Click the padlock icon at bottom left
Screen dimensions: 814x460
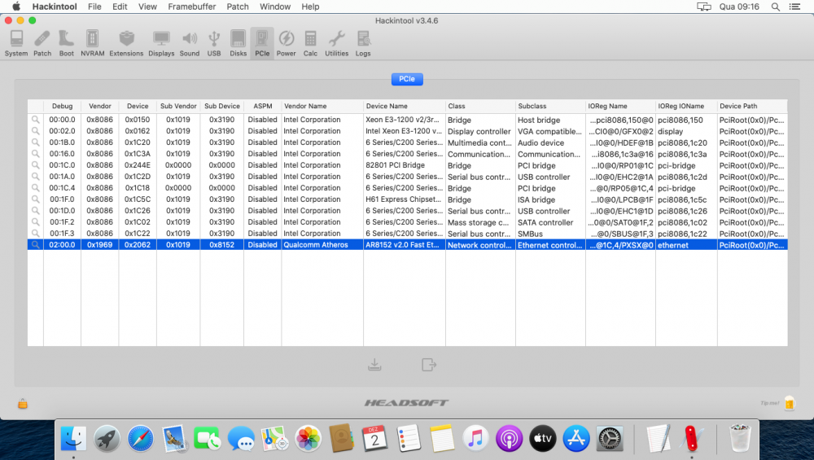coord(22,403)
